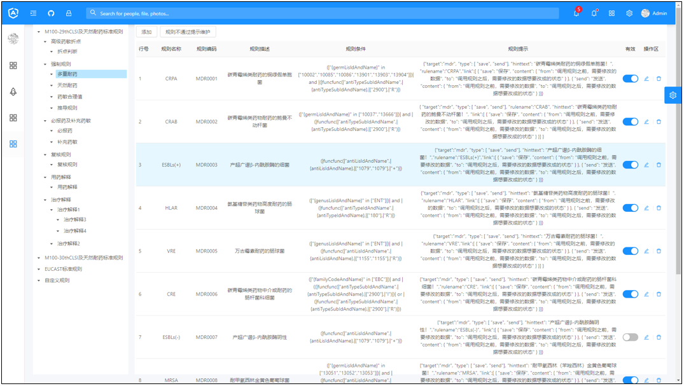Expand the EUCAST标准规则 tree node
The width and height of the screenshot is (684, 386).
(39, 269)
